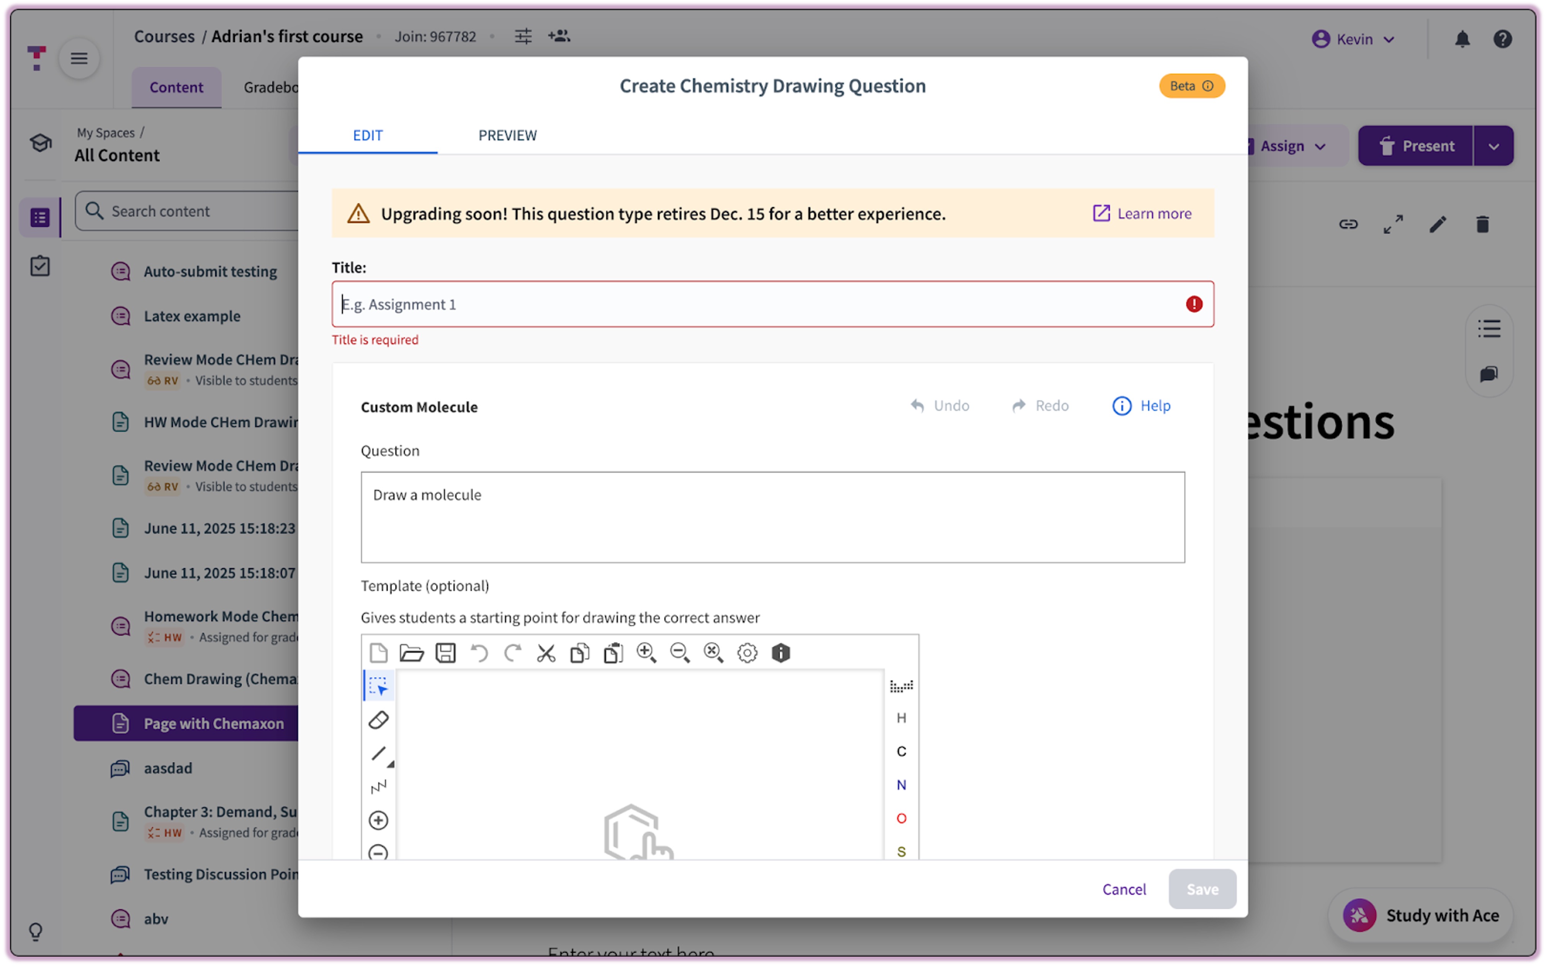Image resolution: width=1546 pixels, height=967 pixels.
Task: Select the Eraser tool
Action: tap(378, 720)
